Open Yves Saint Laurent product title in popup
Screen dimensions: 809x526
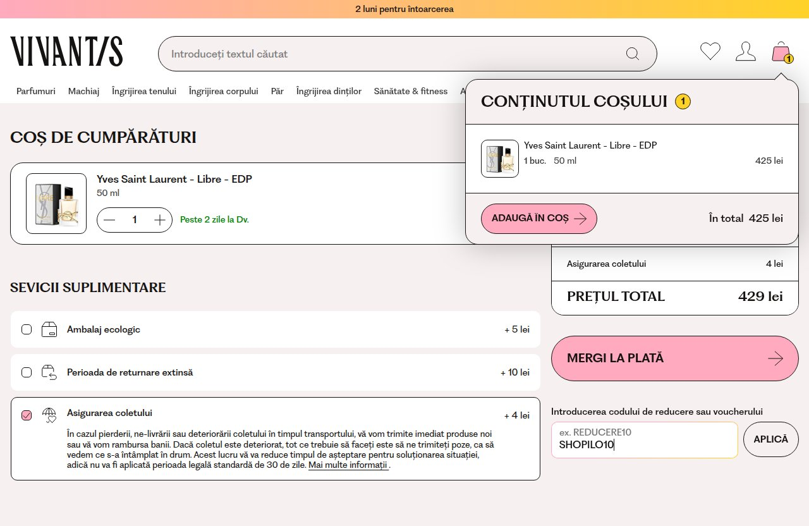pyautogui.click(x=590, y=145)
